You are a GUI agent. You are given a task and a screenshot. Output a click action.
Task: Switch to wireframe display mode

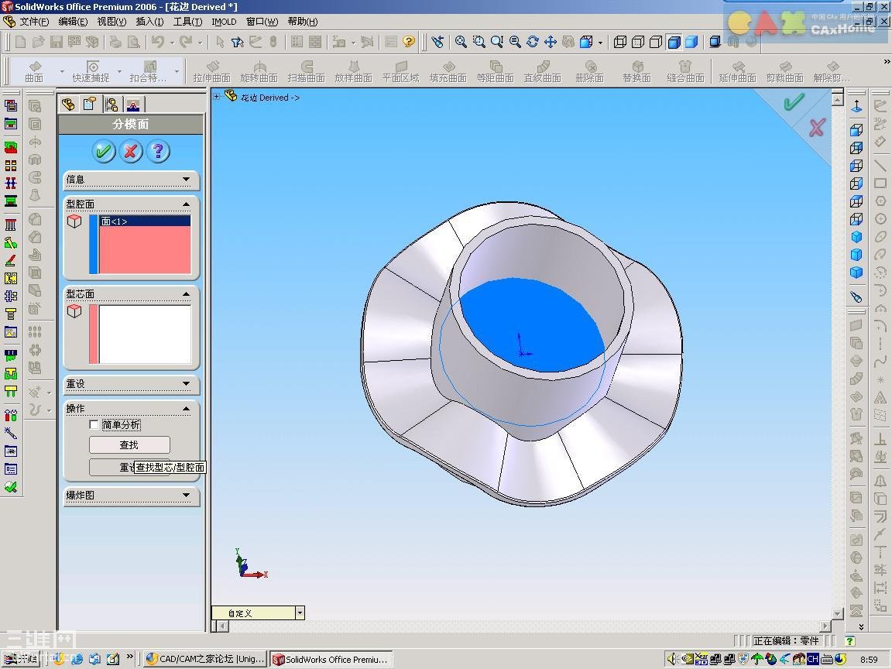[x=620, y=42]
